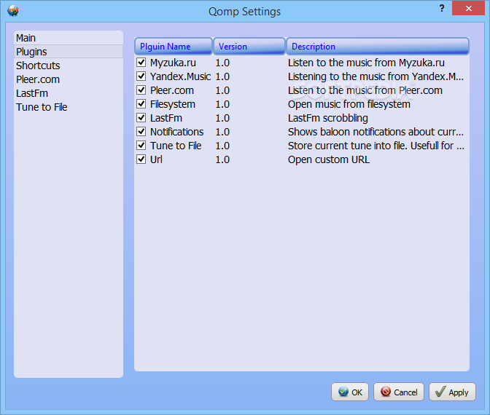Click the Apply button

pyautogui.click(x=453, y=392)
